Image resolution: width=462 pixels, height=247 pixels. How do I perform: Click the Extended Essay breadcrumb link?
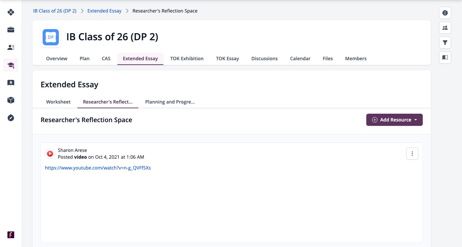(105, 11)
